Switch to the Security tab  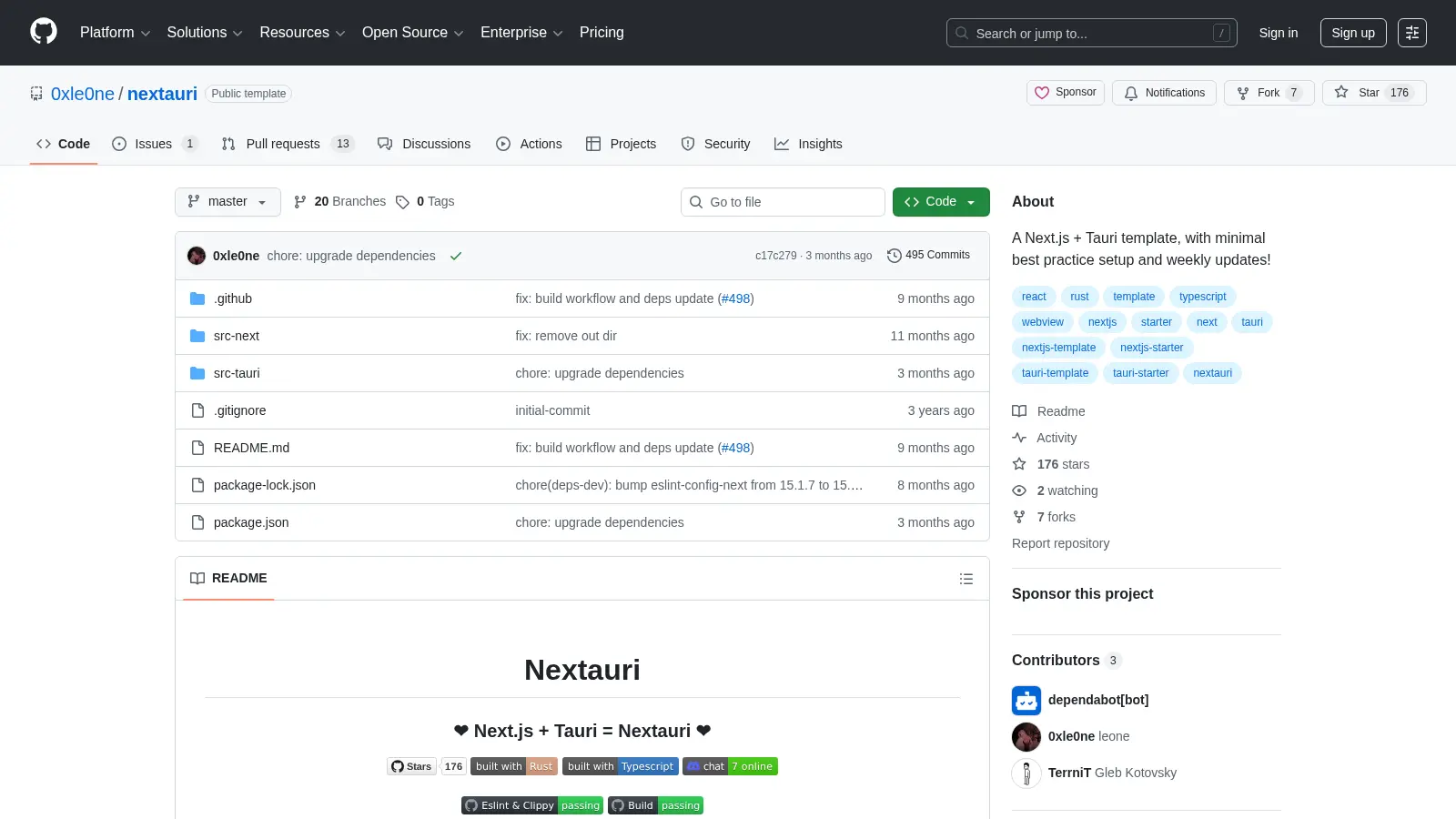point(715,144)
